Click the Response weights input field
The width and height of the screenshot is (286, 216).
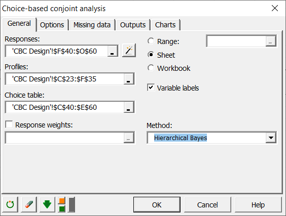(65, 138)
